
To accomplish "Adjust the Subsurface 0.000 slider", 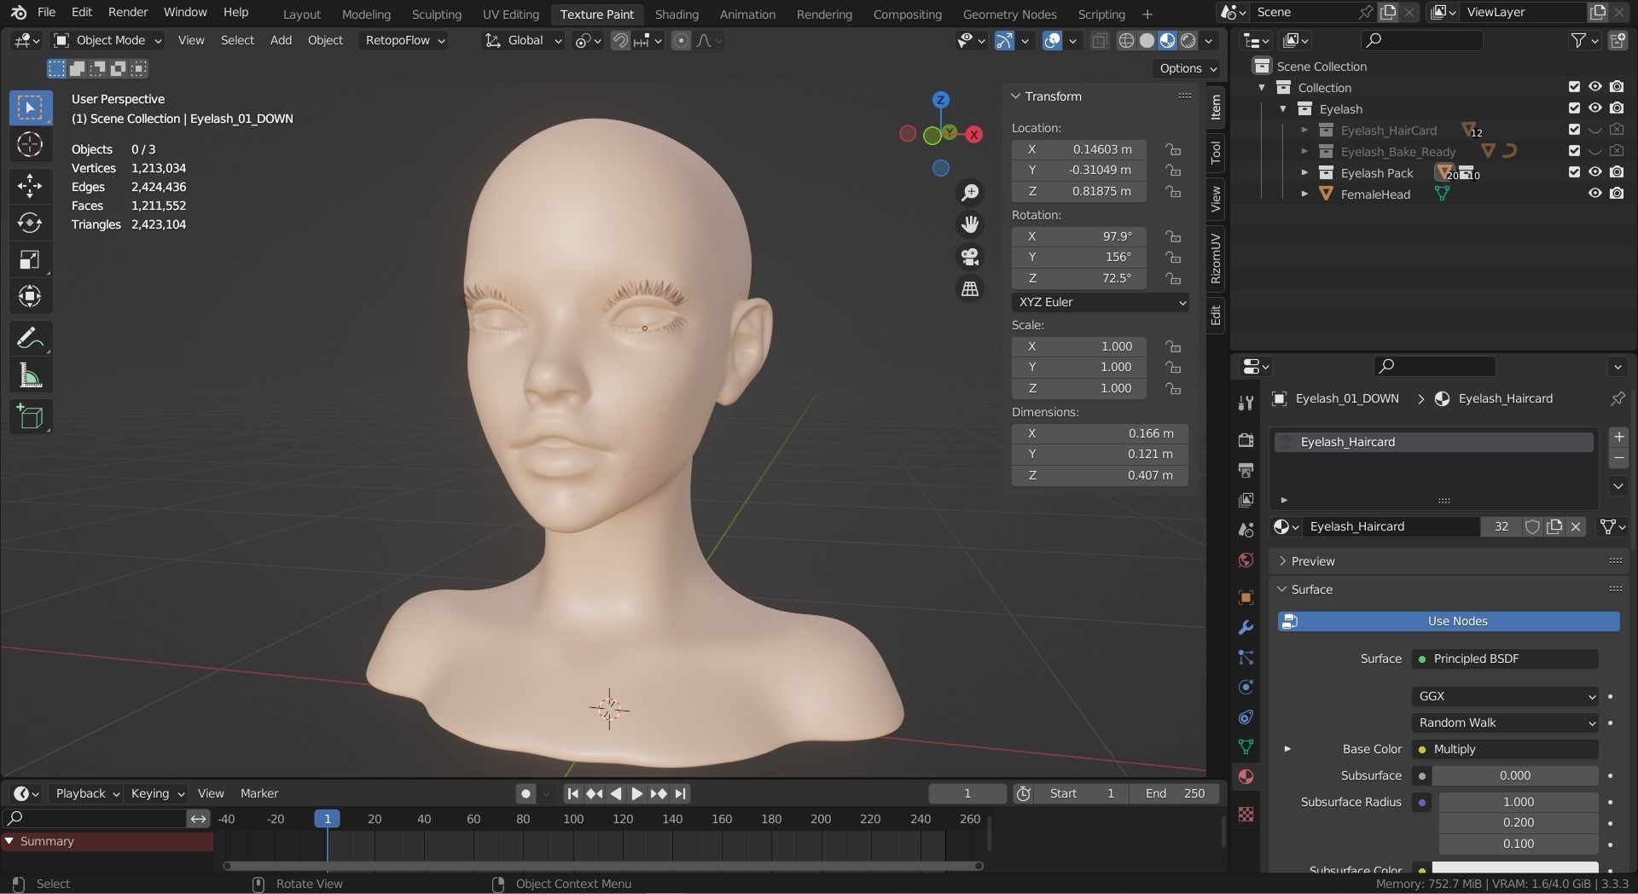I will click(1515, 775).
